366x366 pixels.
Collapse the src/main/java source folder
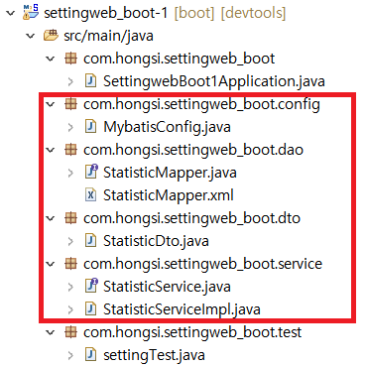[x=31, y=36]
